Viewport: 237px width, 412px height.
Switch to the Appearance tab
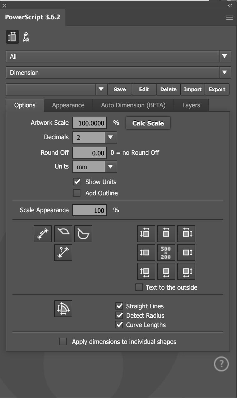(68, 105)
